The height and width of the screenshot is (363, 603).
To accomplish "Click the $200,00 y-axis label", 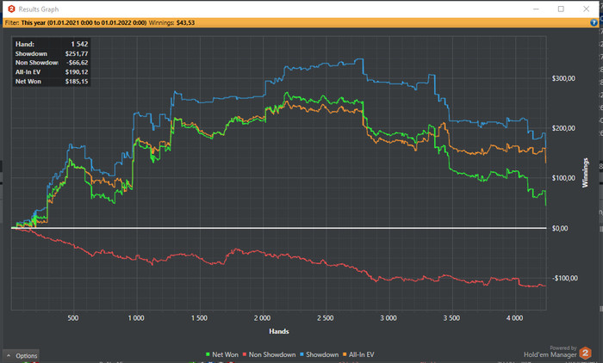I will tap(563, 128).
